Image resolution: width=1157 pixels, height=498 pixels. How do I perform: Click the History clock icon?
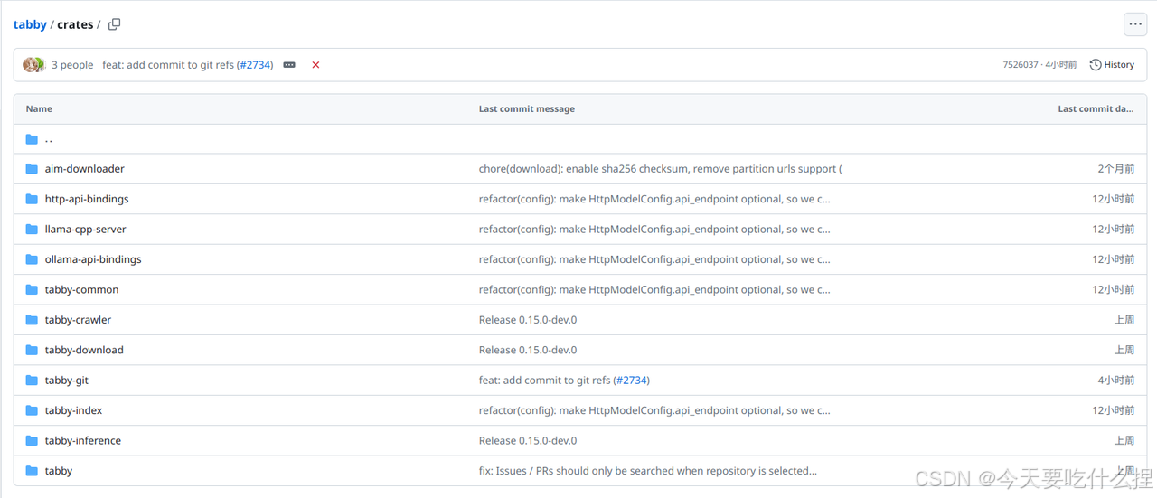pyautogui.click(x=1096, y=65)
